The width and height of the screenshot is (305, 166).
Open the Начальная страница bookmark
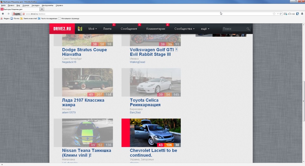pos(69,19)
